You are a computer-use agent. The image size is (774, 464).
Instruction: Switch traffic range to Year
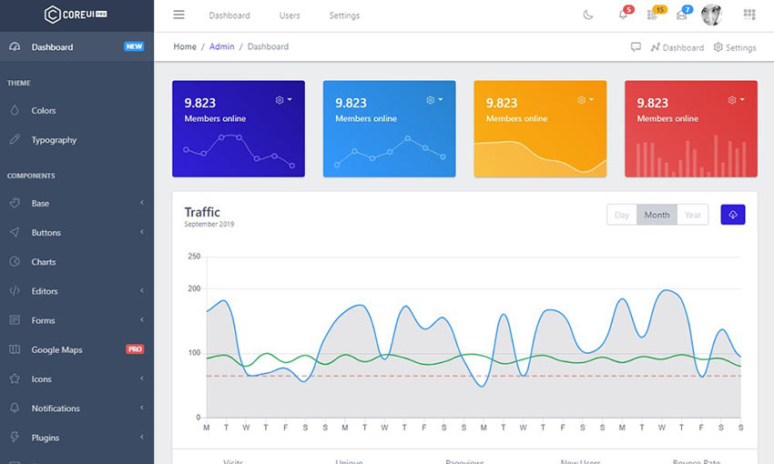pos(693,215)
